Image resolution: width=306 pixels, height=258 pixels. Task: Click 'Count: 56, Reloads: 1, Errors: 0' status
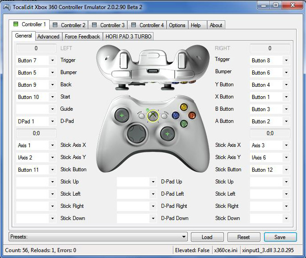(x=41, y=250)
